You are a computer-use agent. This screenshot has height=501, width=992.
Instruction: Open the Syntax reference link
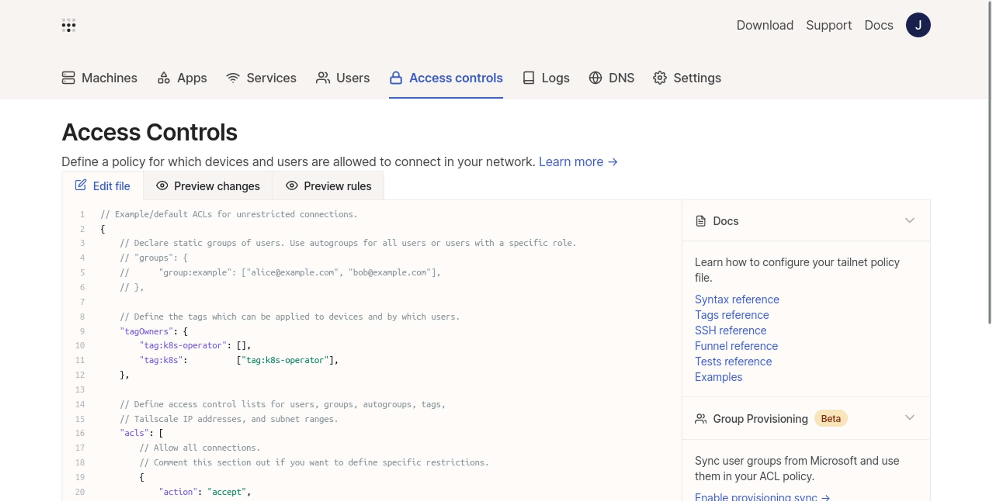tap(736, 299)
